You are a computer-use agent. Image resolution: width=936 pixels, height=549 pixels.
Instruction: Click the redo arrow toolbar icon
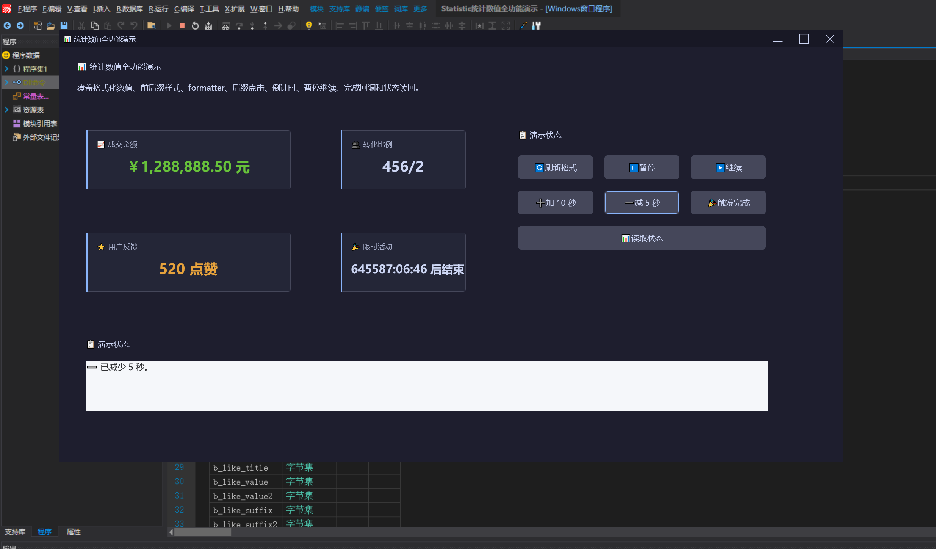(121, 25)
